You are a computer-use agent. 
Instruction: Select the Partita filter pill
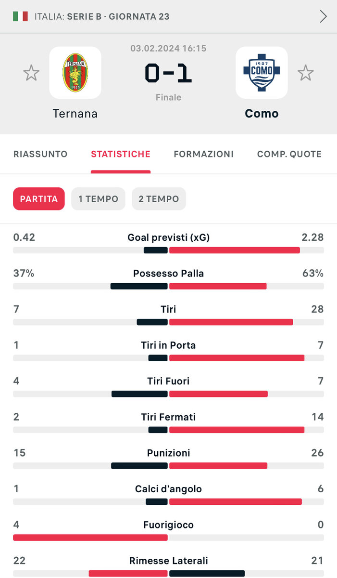[x=39, y=199]
